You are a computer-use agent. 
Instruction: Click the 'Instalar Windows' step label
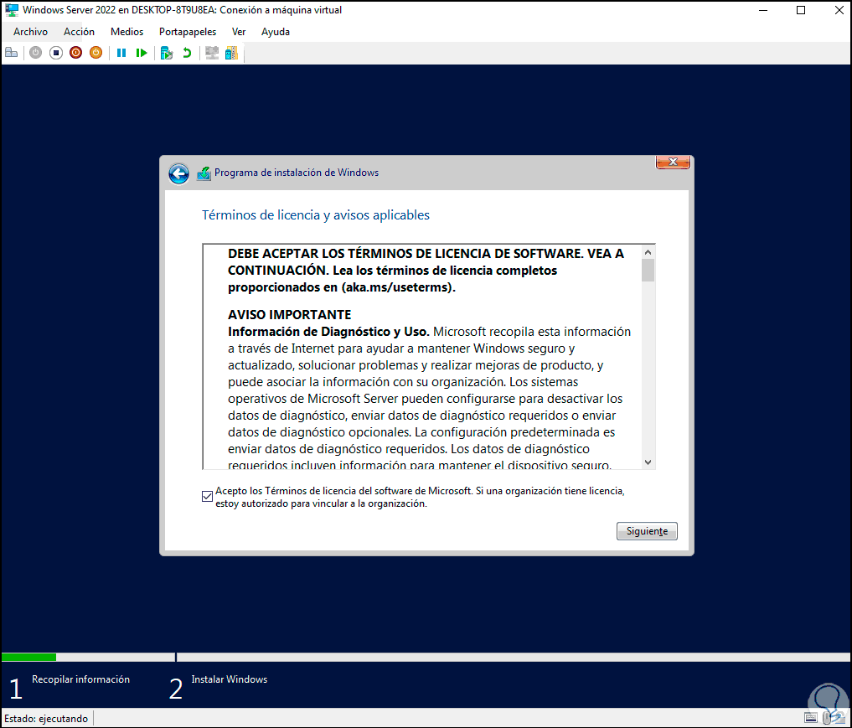[x=230, y=679]
